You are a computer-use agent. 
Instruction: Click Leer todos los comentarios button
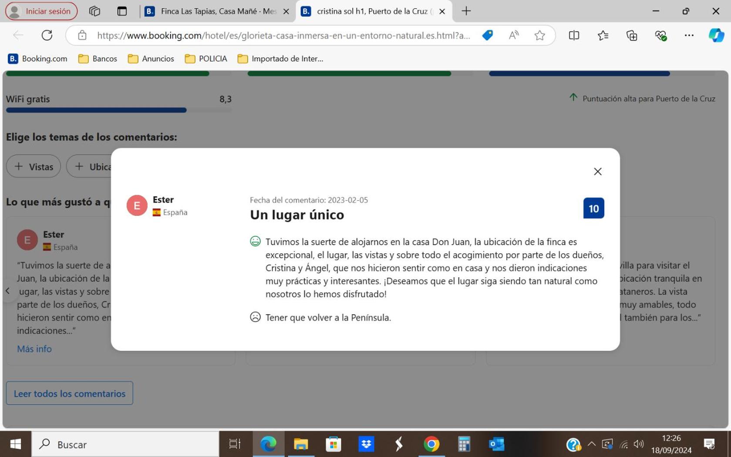pos(70,393)
